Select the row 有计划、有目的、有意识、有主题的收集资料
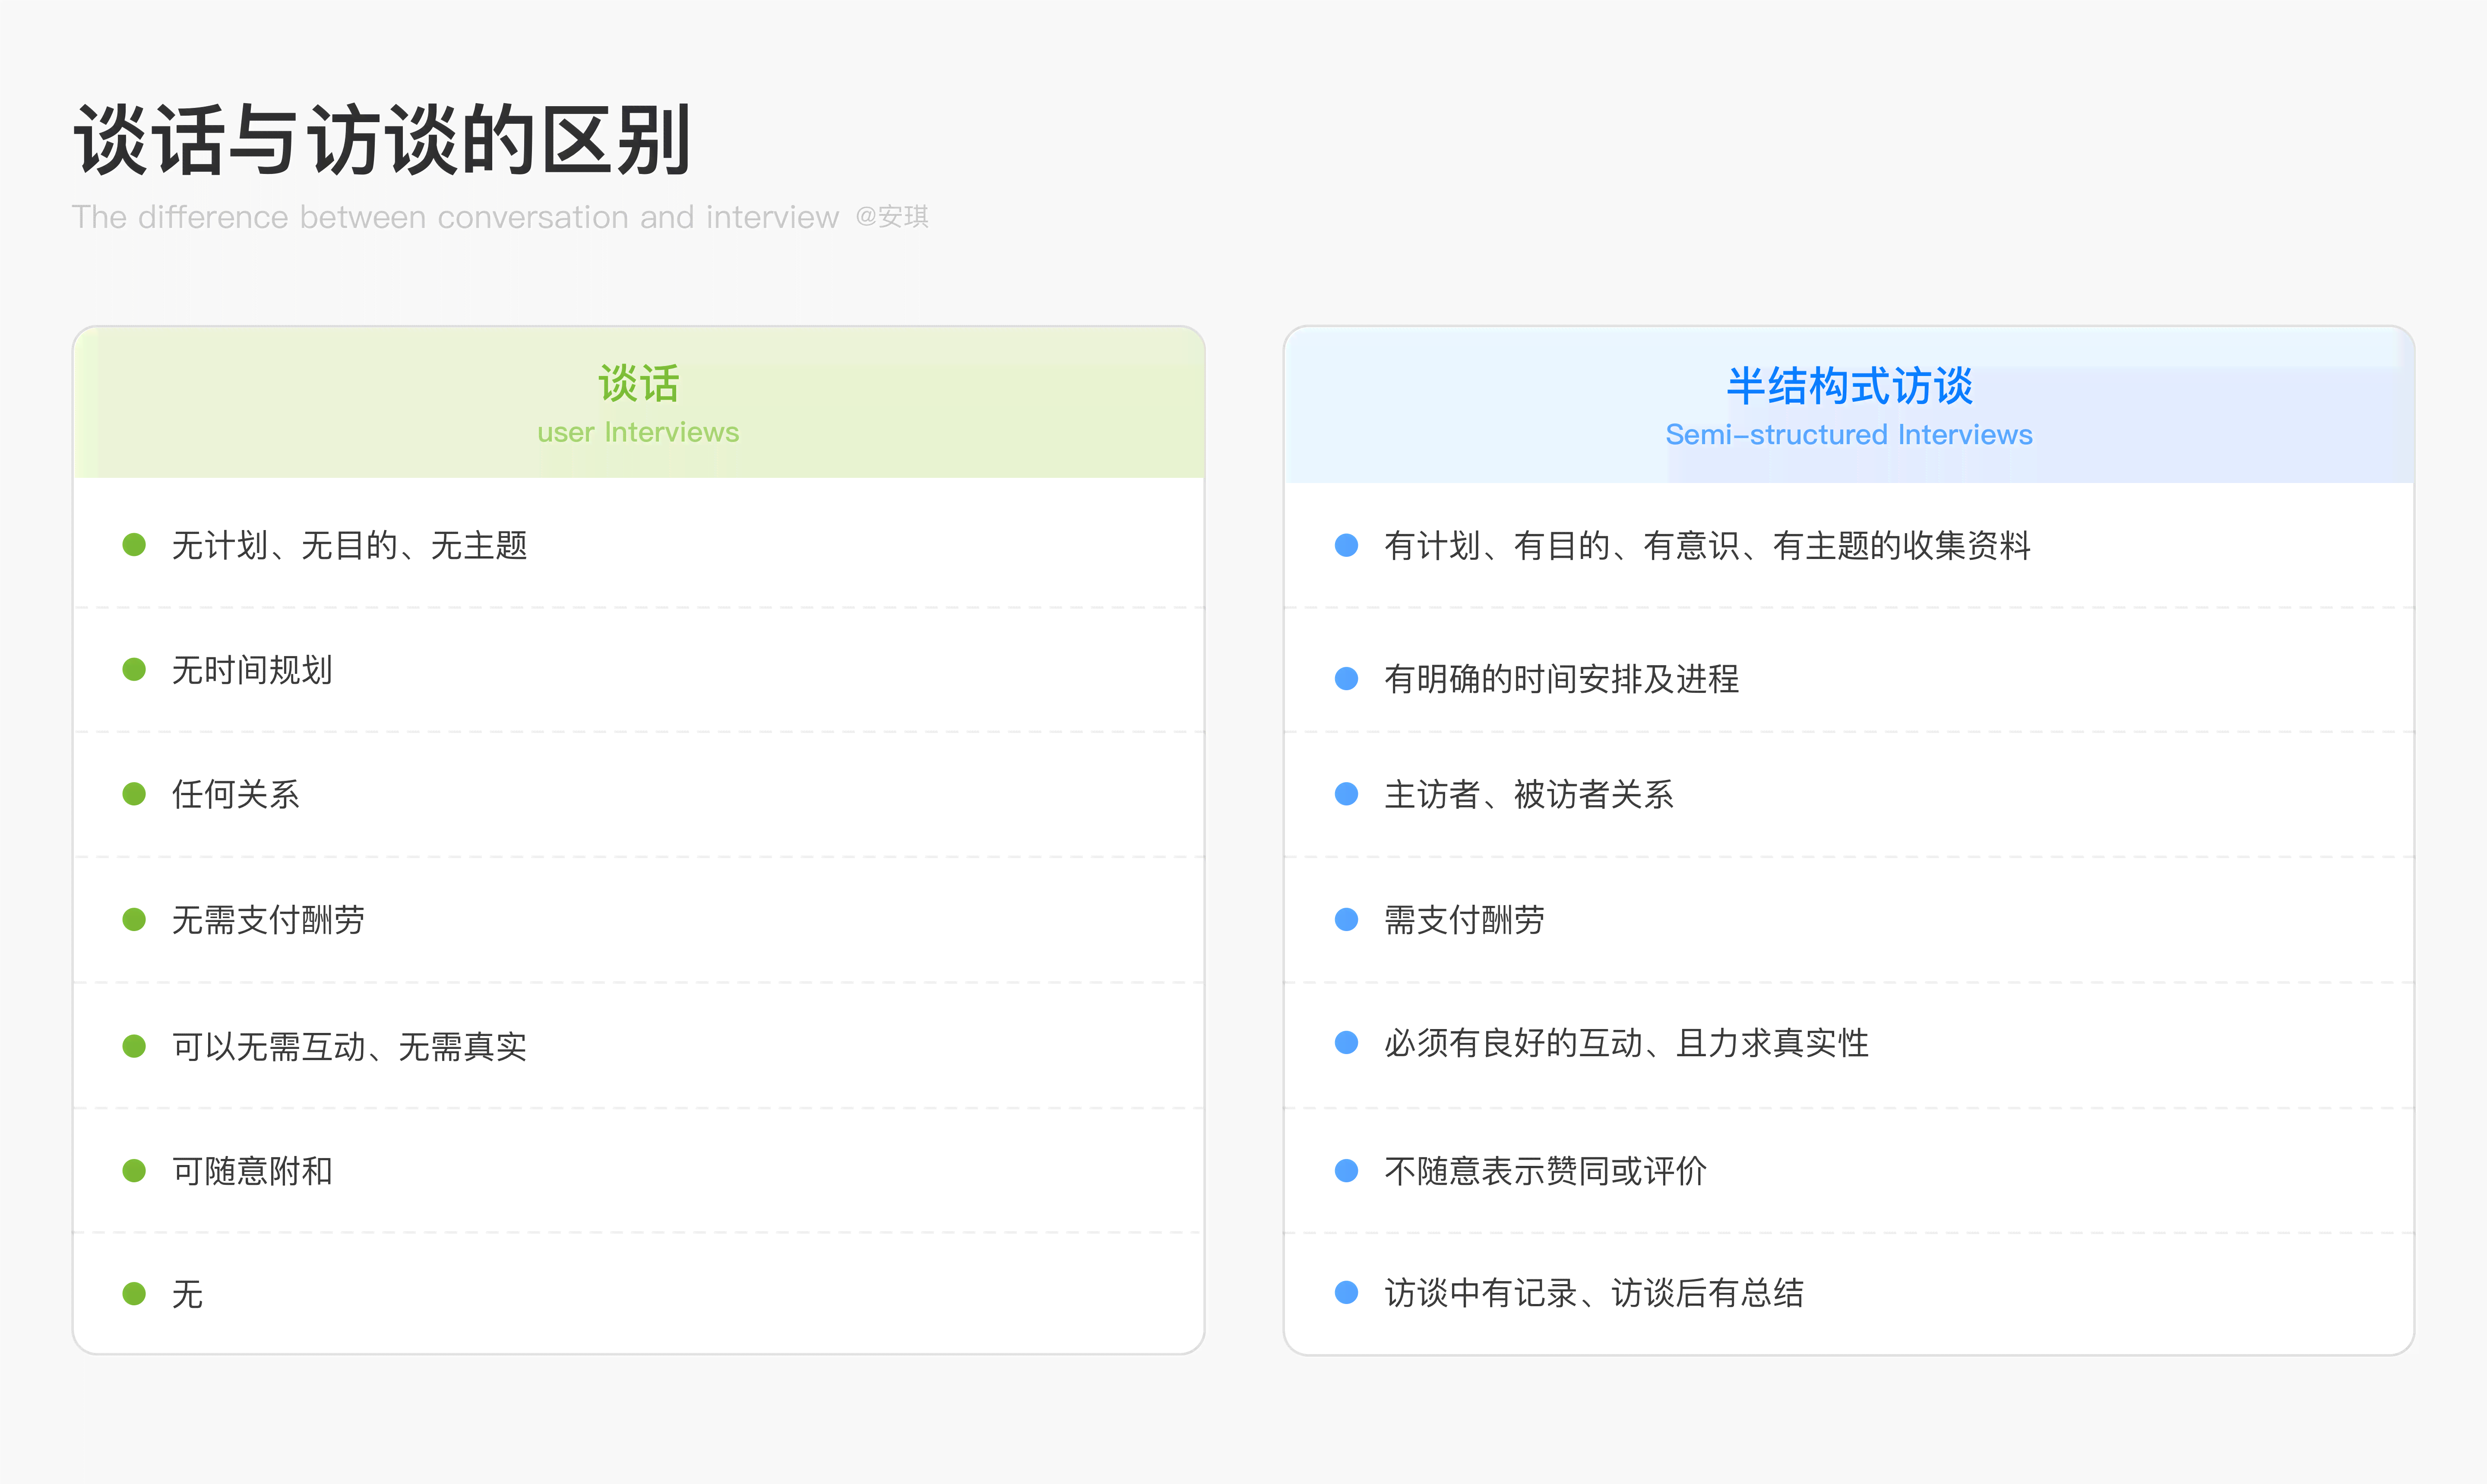 pos(1849,545)
